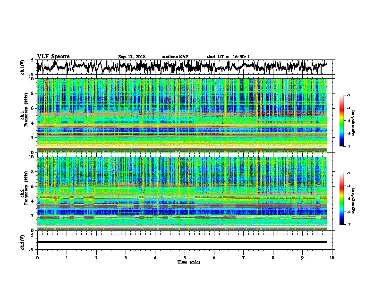This screenshot has height=289, width=374.
Task: Click the "3" tick label on the time axis
Action: (x=126, y=258)
